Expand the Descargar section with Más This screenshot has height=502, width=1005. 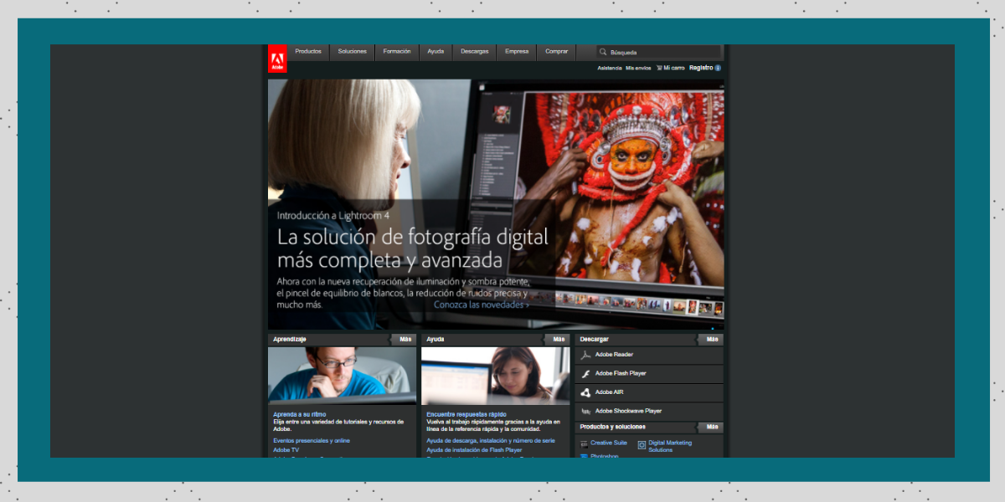tap(712, 340)
